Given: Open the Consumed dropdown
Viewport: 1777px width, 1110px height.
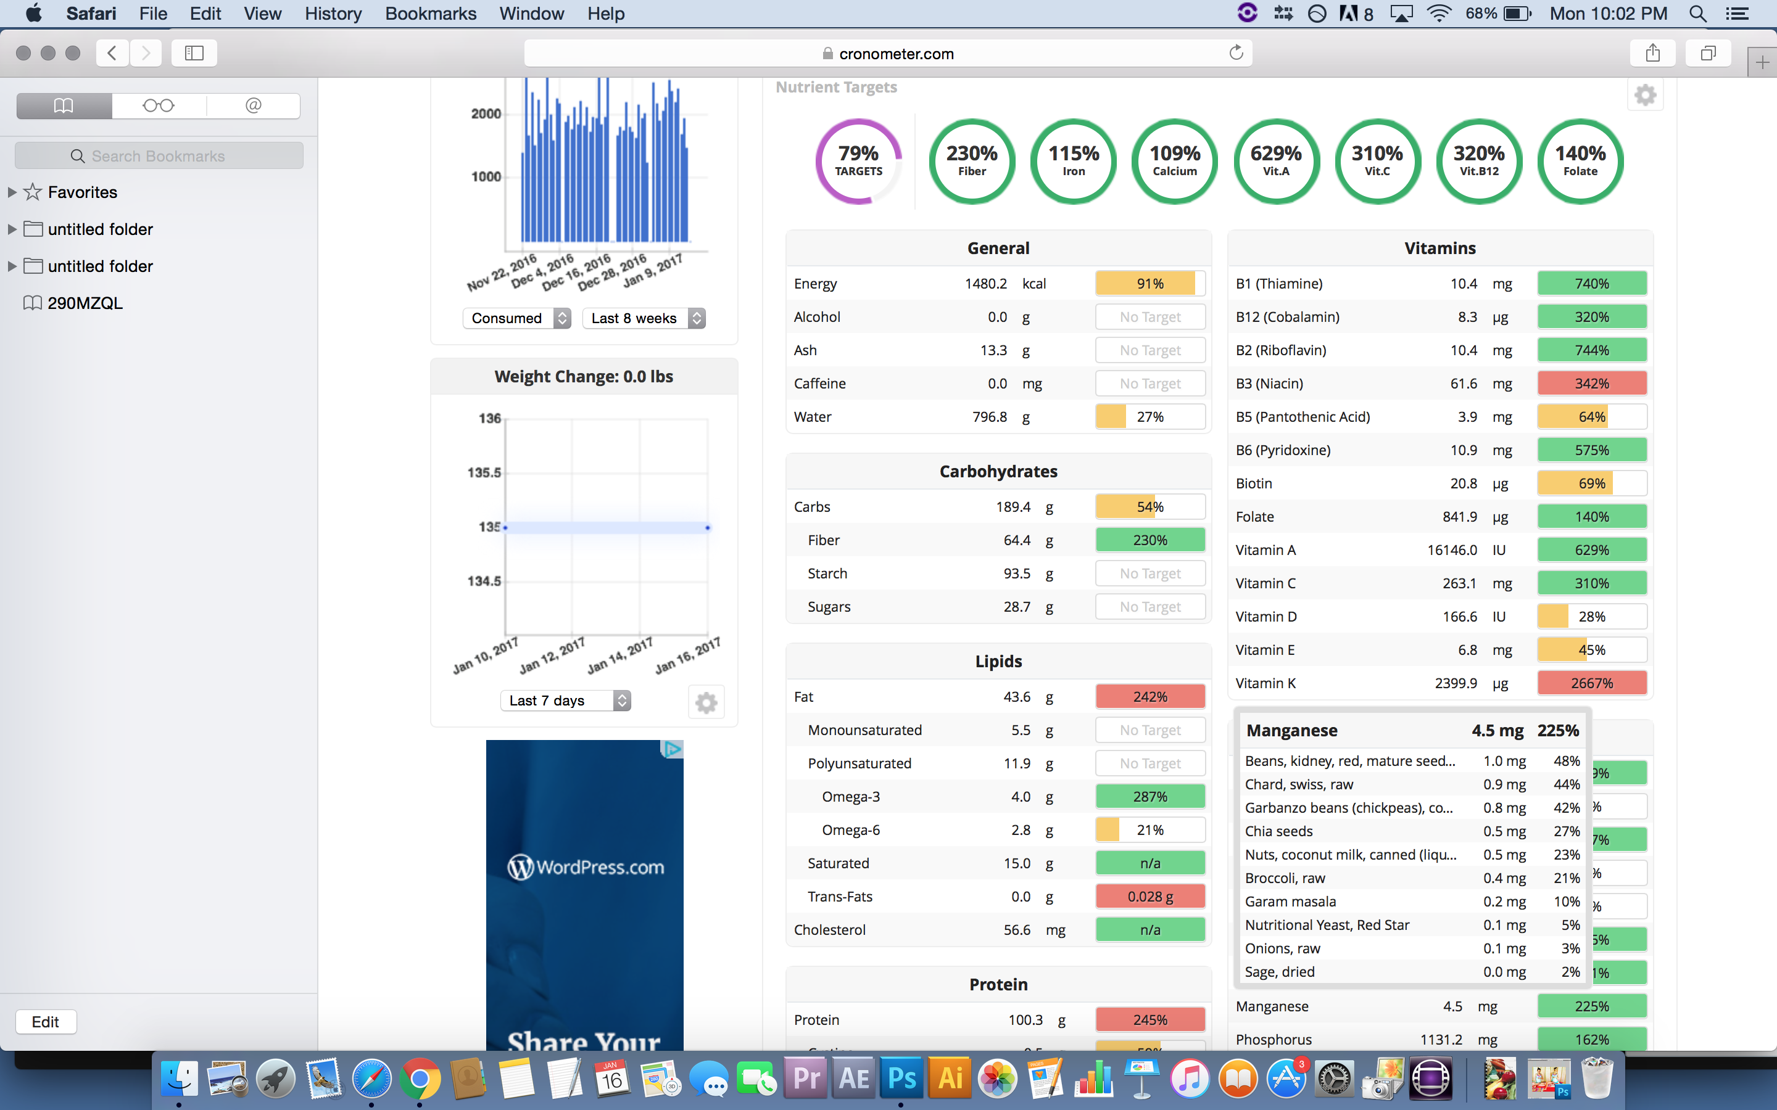Looking at the screenshot, I should point(517,318).
